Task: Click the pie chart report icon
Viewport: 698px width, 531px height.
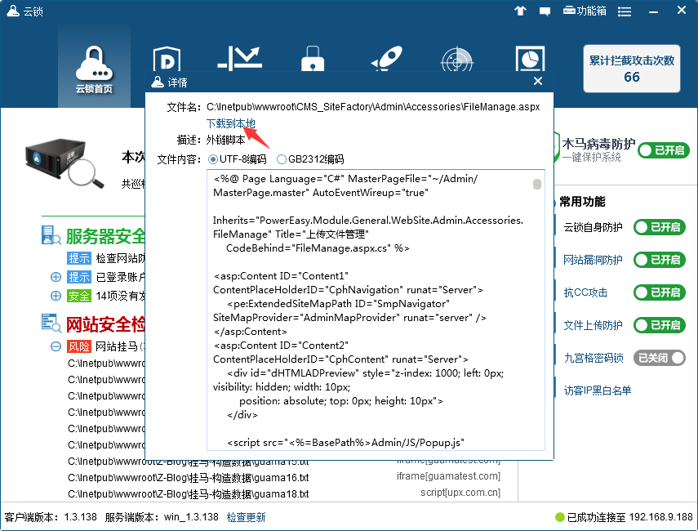Action: coord(530,60)
